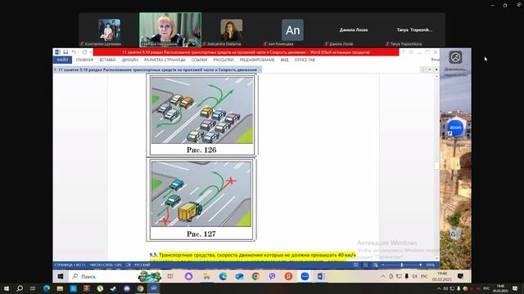The width and height of the screenshot is (524, 294).
Task: Select the 'An' avatar participant tile
Action: 292,30
